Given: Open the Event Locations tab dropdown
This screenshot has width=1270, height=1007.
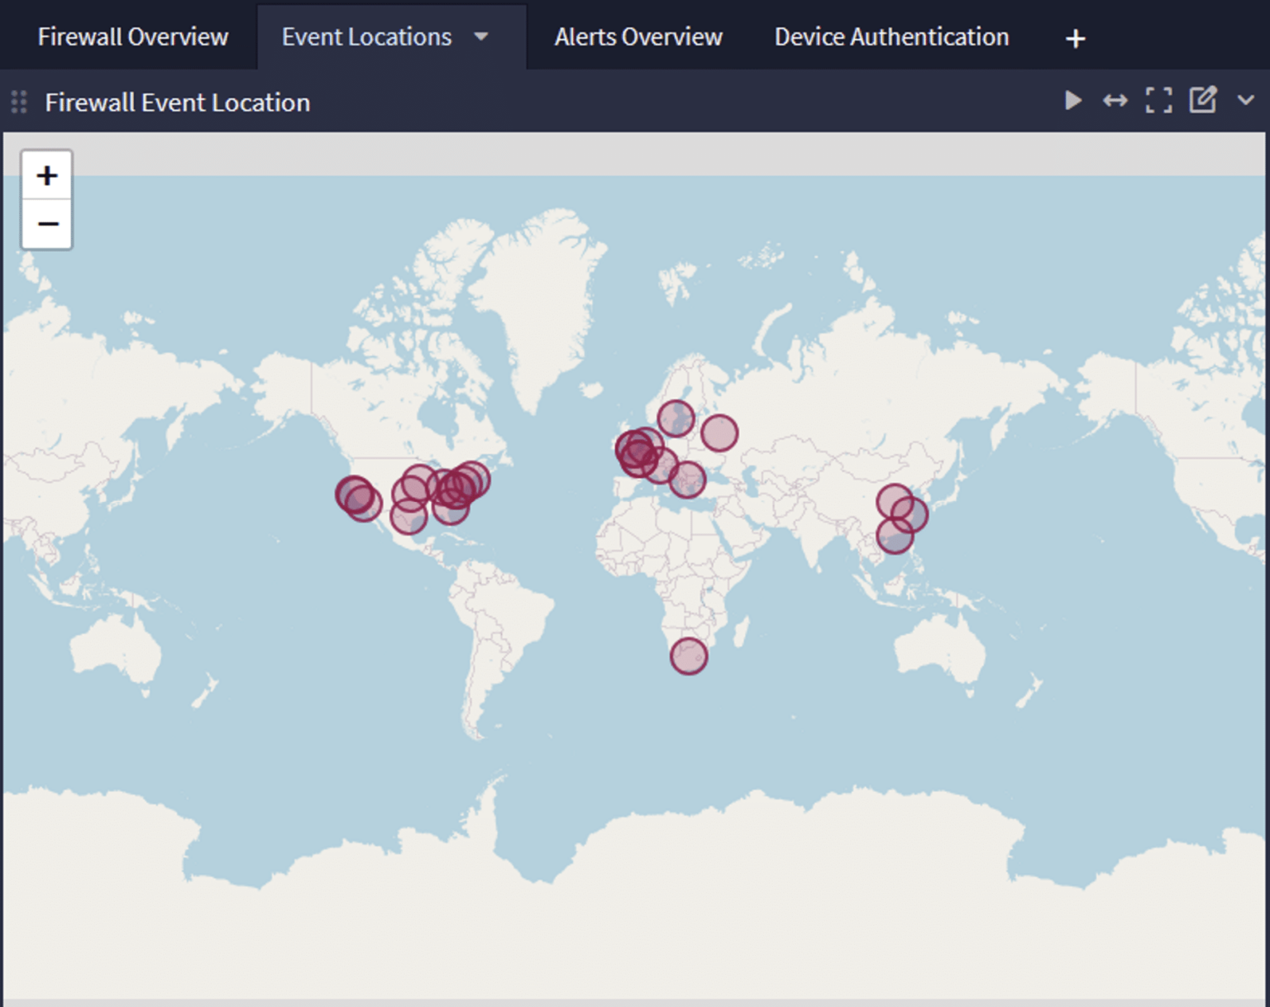Looking at the screenshot, I should (x=481, y=36).
